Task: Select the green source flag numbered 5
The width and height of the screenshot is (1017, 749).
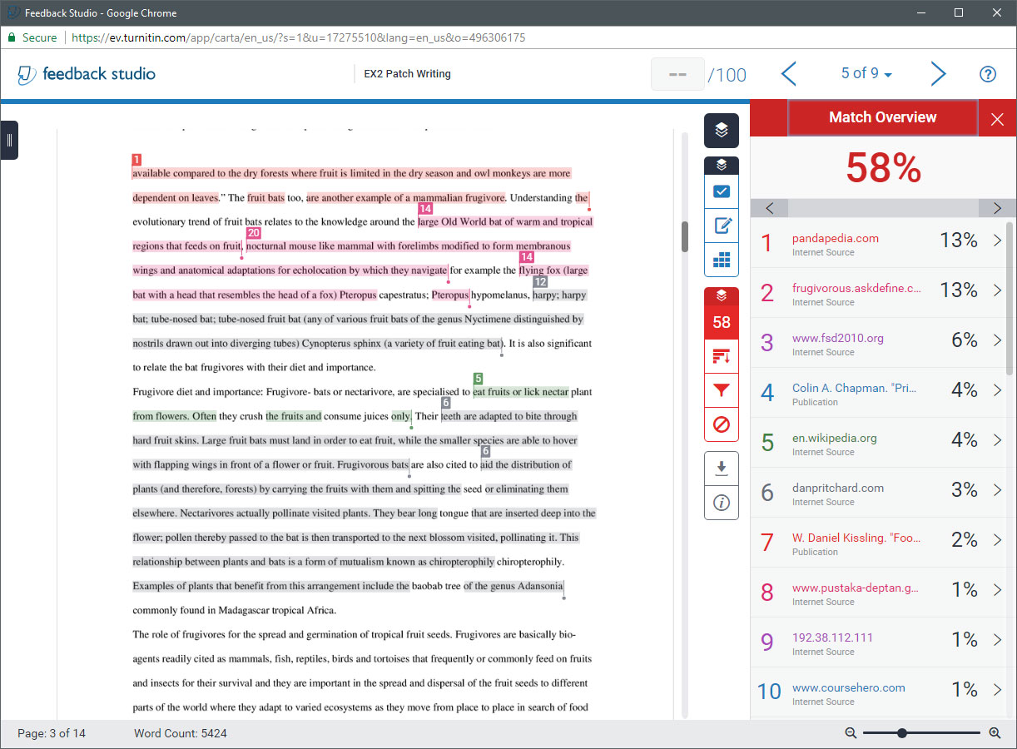Action: point(478,379)
